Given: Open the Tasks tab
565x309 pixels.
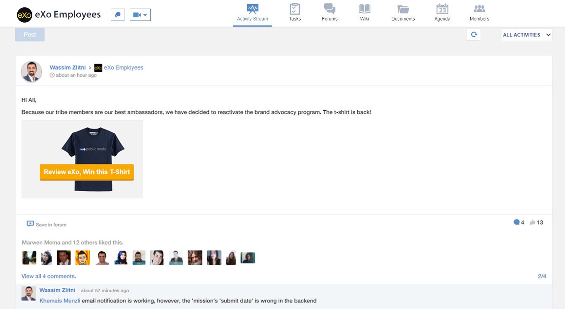Looking at the screenshot, I should point(295,13).
